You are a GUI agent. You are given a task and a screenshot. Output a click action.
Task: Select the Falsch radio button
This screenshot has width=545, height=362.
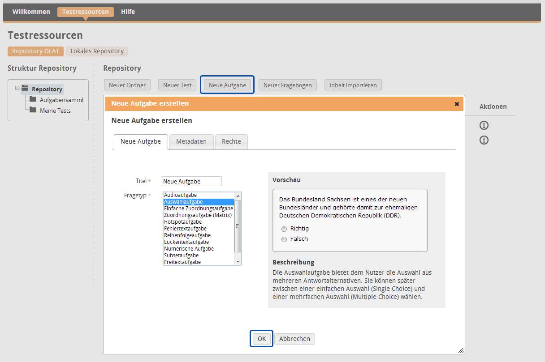click(284, 239)
